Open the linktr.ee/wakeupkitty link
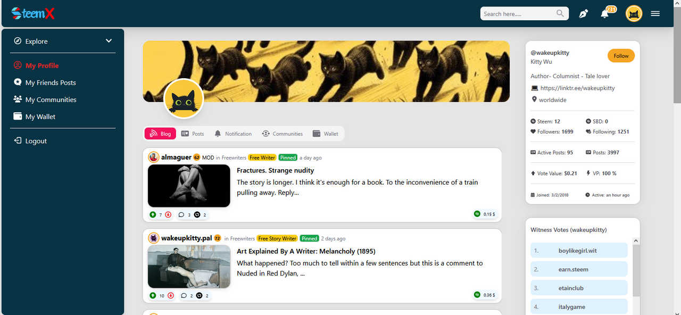 [577, 88]
